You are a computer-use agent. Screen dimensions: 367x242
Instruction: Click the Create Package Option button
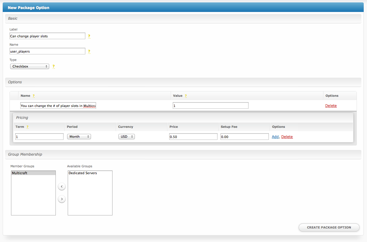click(329, 227)
